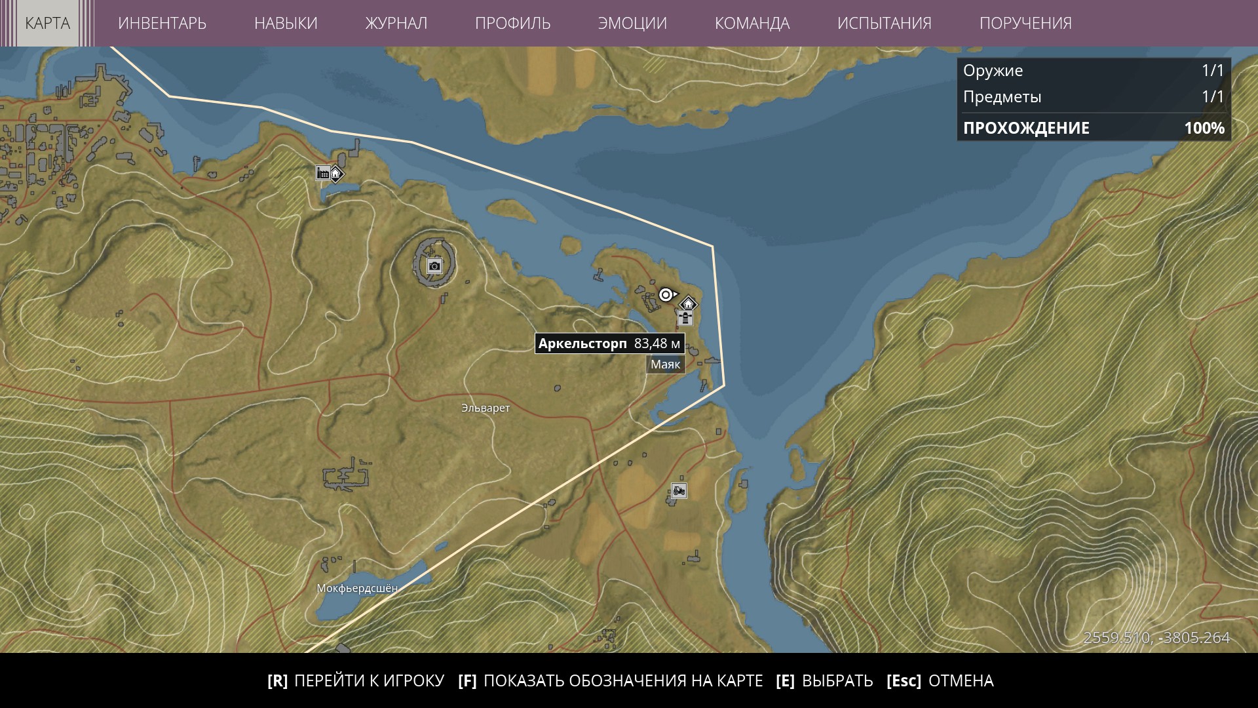Open the ИСПЫТАНИЯ tab
1258x708 pixels.
885,23
